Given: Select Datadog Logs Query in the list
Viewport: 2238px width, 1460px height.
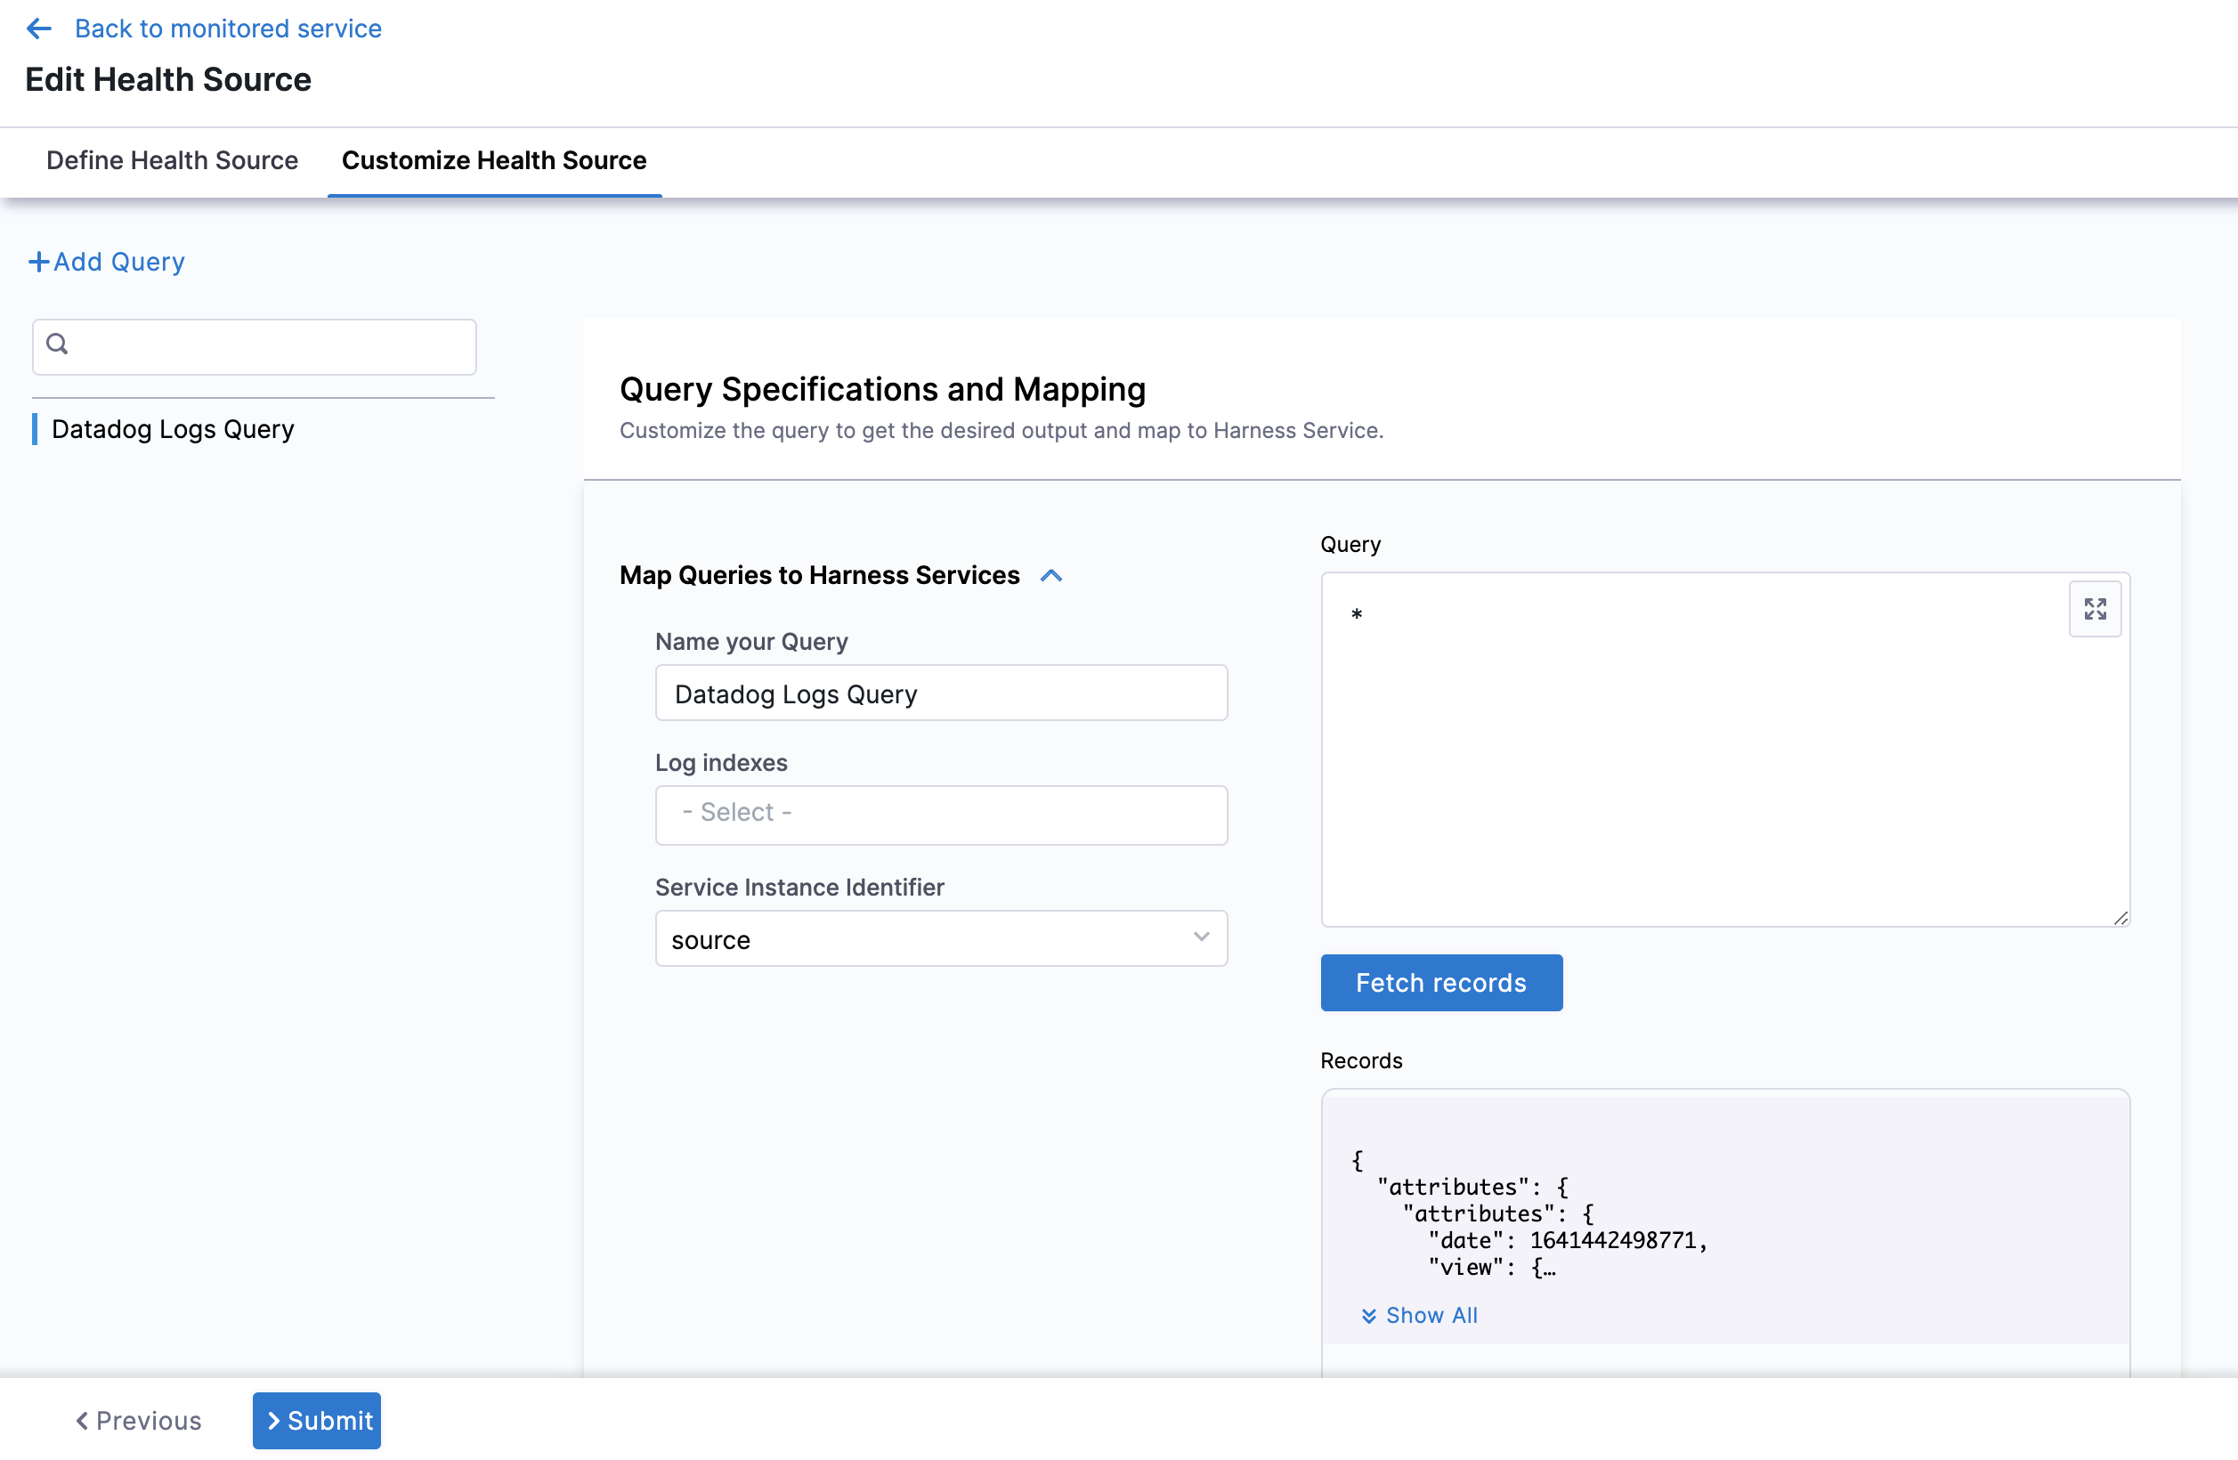Looking at the screenshot, I should point(172,430).
